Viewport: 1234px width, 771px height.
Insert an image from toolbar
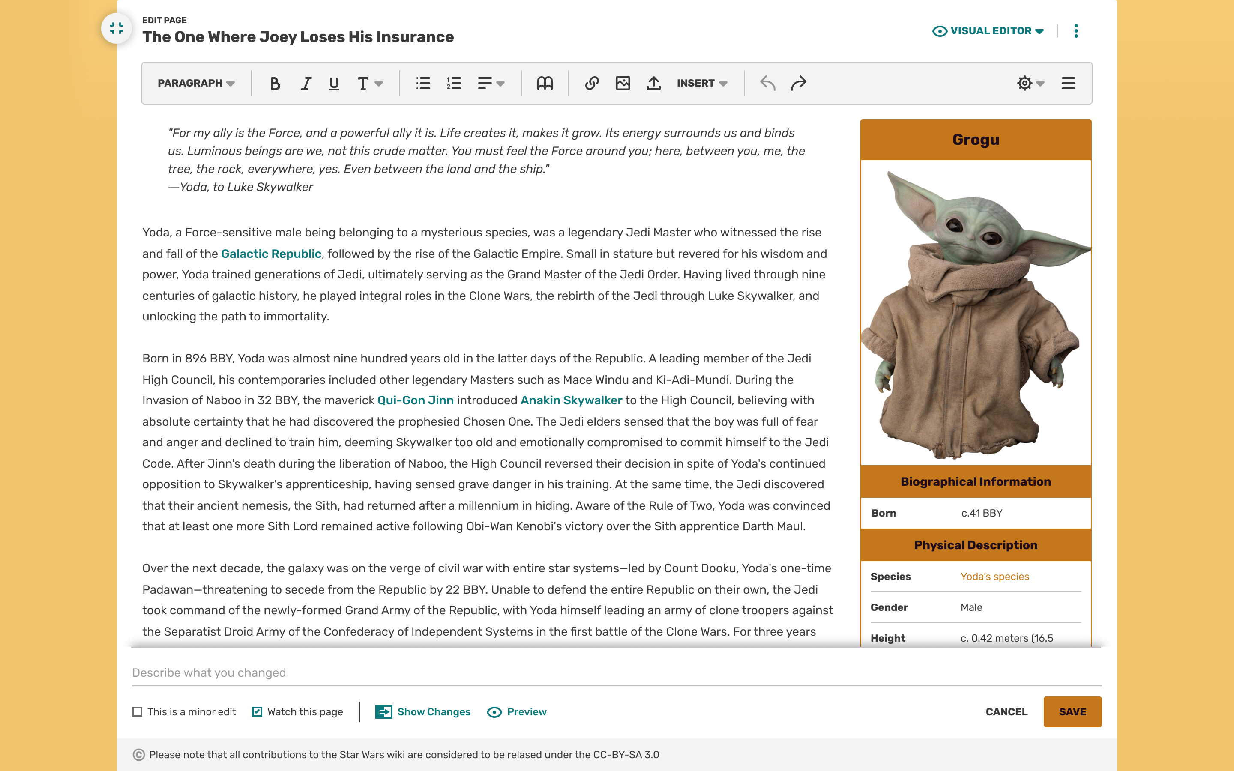(x=623, y=83)
